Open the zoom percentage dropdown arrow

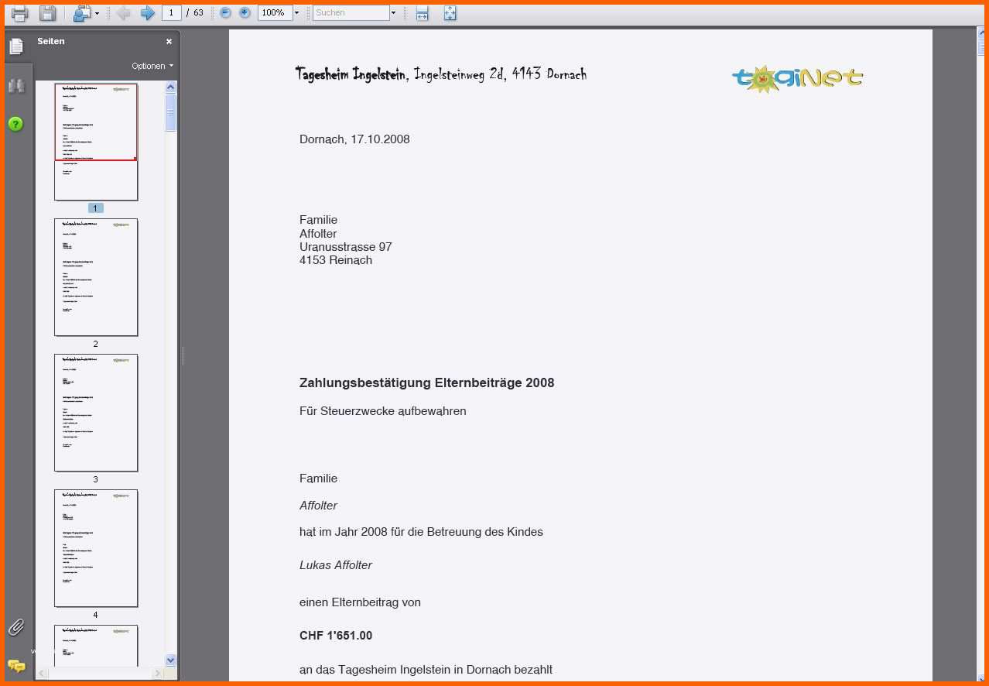tap(296, 12)
